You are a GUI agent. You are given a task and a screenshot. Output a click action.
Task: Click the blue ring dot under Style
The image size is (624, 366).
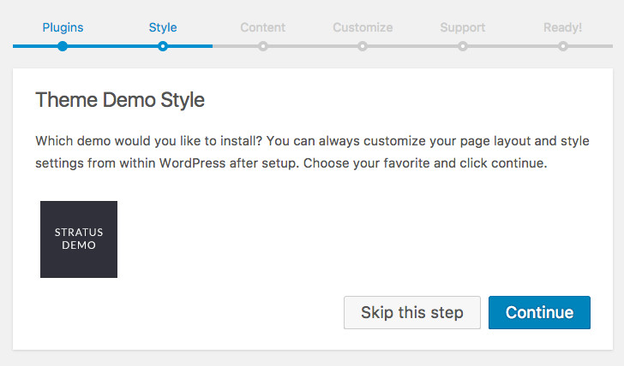(x=163, y=46)
